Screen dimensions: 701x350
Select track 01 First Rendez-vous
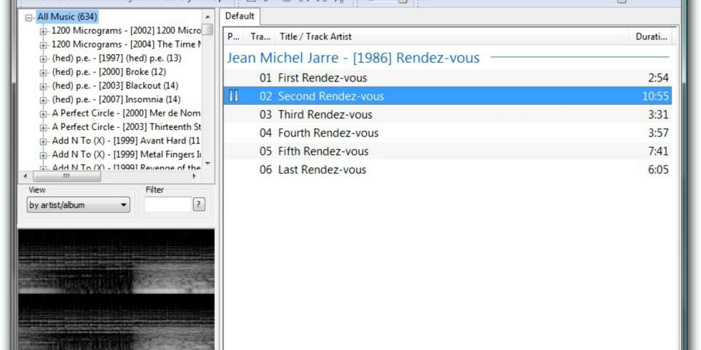448,78
